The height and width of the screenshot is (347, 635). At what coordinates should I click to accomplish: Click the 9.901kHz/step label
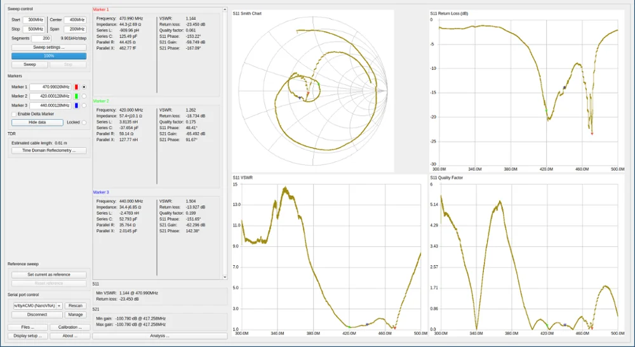click(x=74, y=39)
